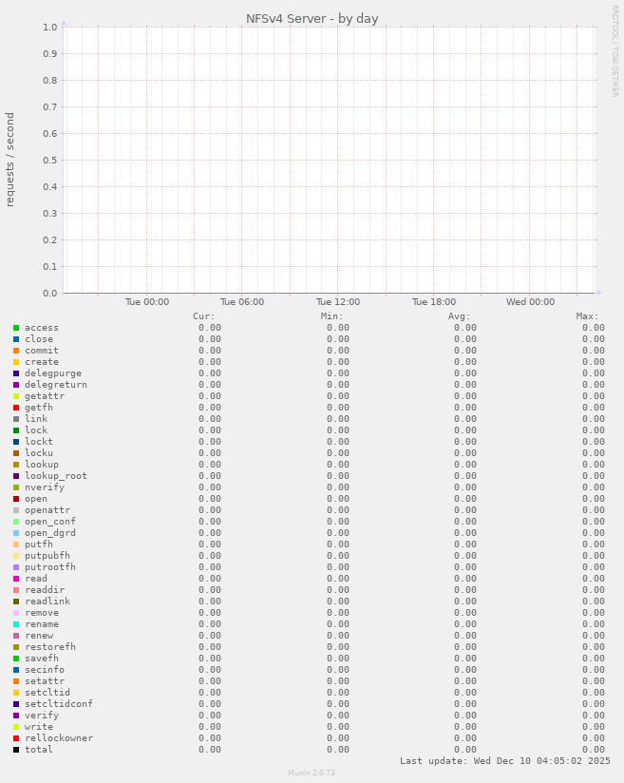The width and height of the screenshot is (624, 783).
Task: Click the Last update timestamp text
Action: [x=505, y=761]
